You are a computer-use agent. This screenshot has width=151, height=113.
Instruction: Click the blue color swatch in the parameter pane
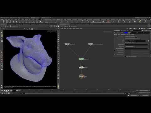126,33
